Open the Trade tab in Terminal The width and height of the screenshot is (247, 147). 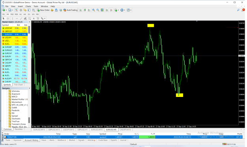click(8, 140)
